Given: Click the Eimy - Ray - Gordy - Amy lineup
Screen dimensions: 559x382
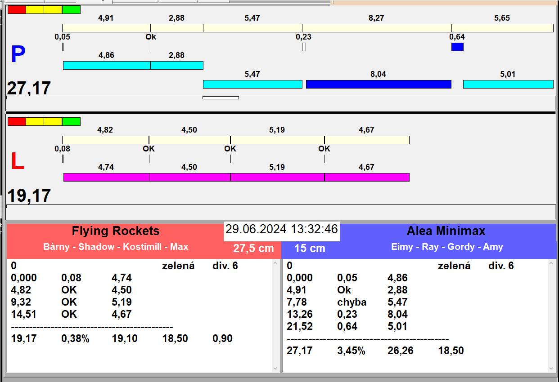Looking at the screenshot, I should (447, 247).
